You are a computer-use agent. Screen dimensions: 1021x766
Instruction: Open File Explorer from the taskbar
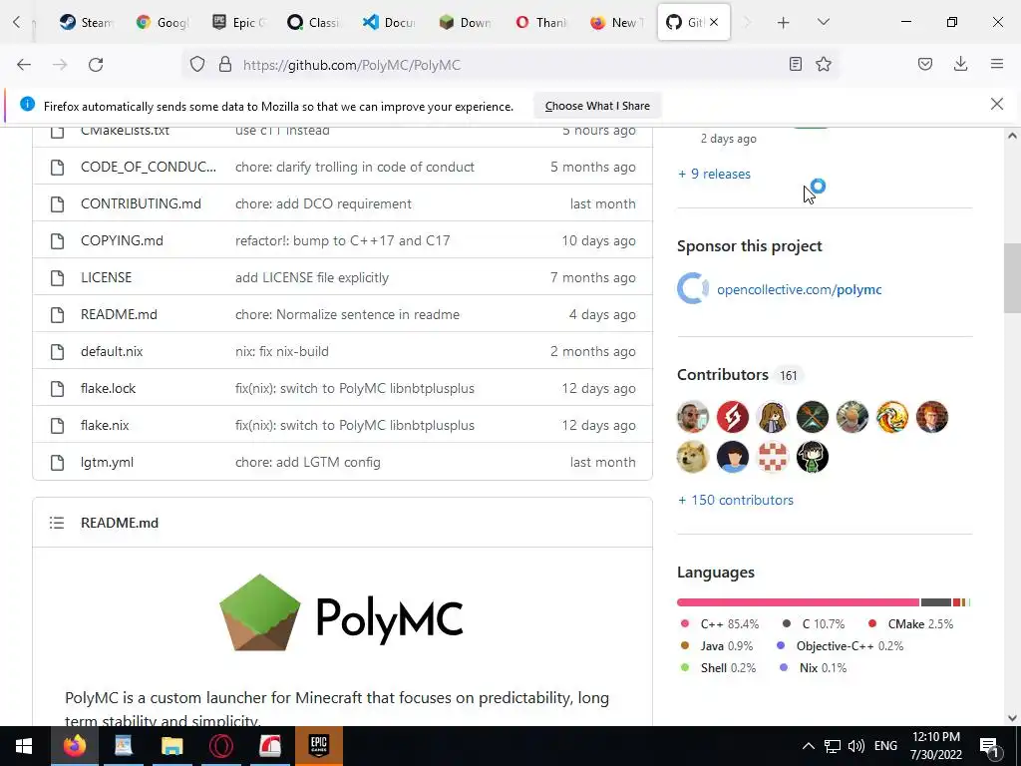pos(171,746)
